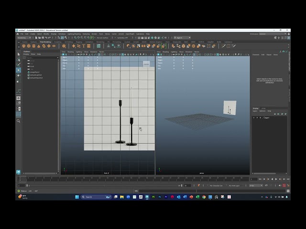The image size is (306, 229).
Task: Create a polygon plane from the shelf
Action: [x=49, y=46]
